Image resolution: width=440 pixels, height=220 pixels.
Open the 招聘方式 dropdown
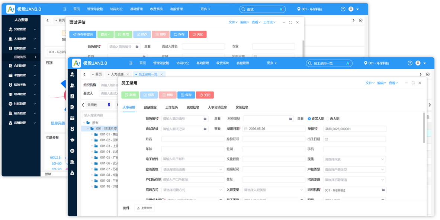click(192, 190)
